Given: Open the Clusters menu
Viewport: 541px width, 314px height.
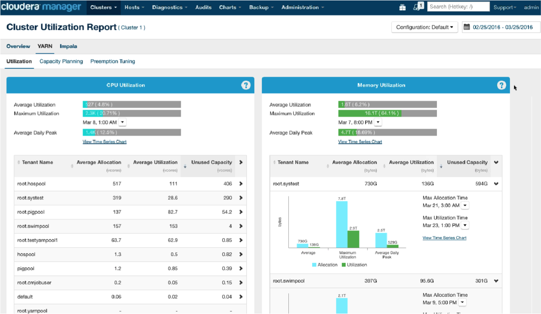Looking at the screenshot, I should (x=103, y=7).
